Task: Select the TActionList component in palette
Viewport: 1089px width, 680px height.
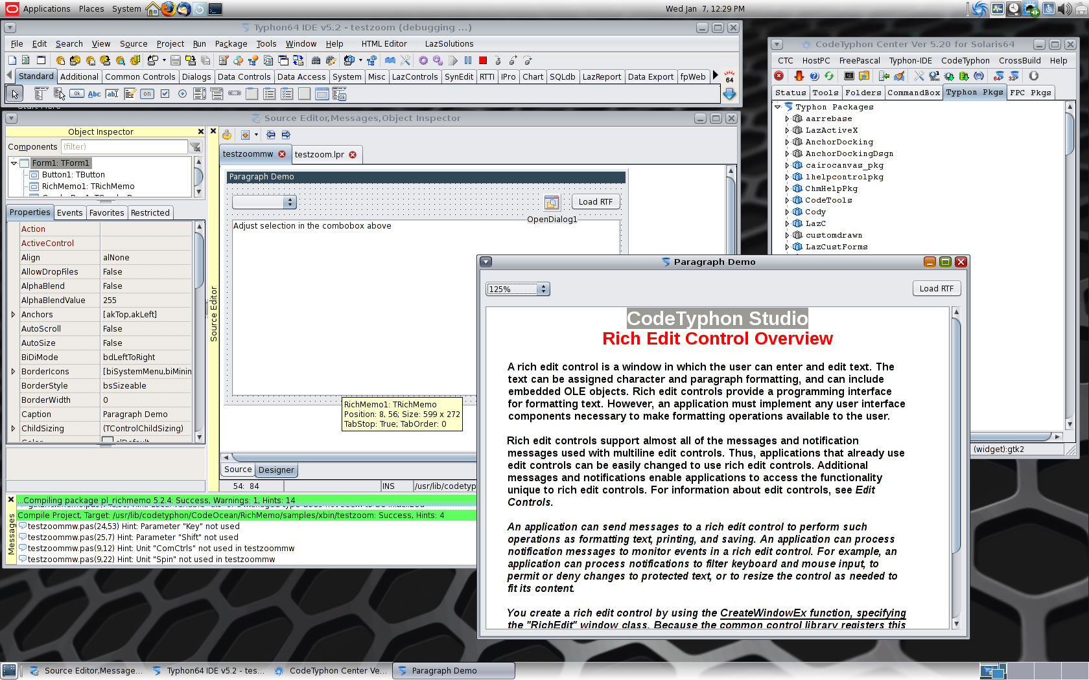Action: pyautogui.click(x=339, y=95)
